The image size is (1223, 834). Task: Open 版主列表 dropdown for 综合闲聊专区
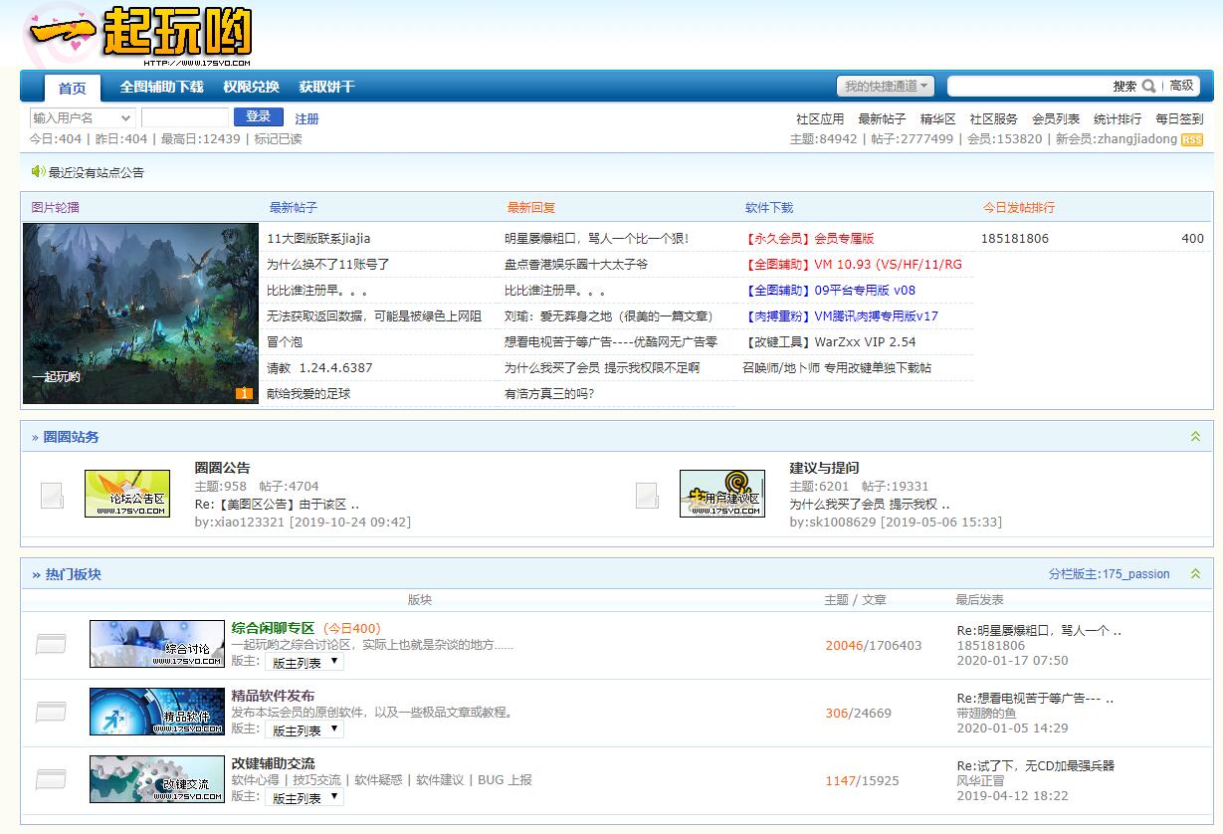(x=305, y=662)
